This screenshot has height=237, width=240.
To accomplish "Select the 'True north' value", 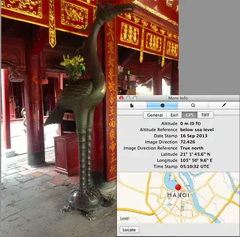I will [x=192, y=148].
